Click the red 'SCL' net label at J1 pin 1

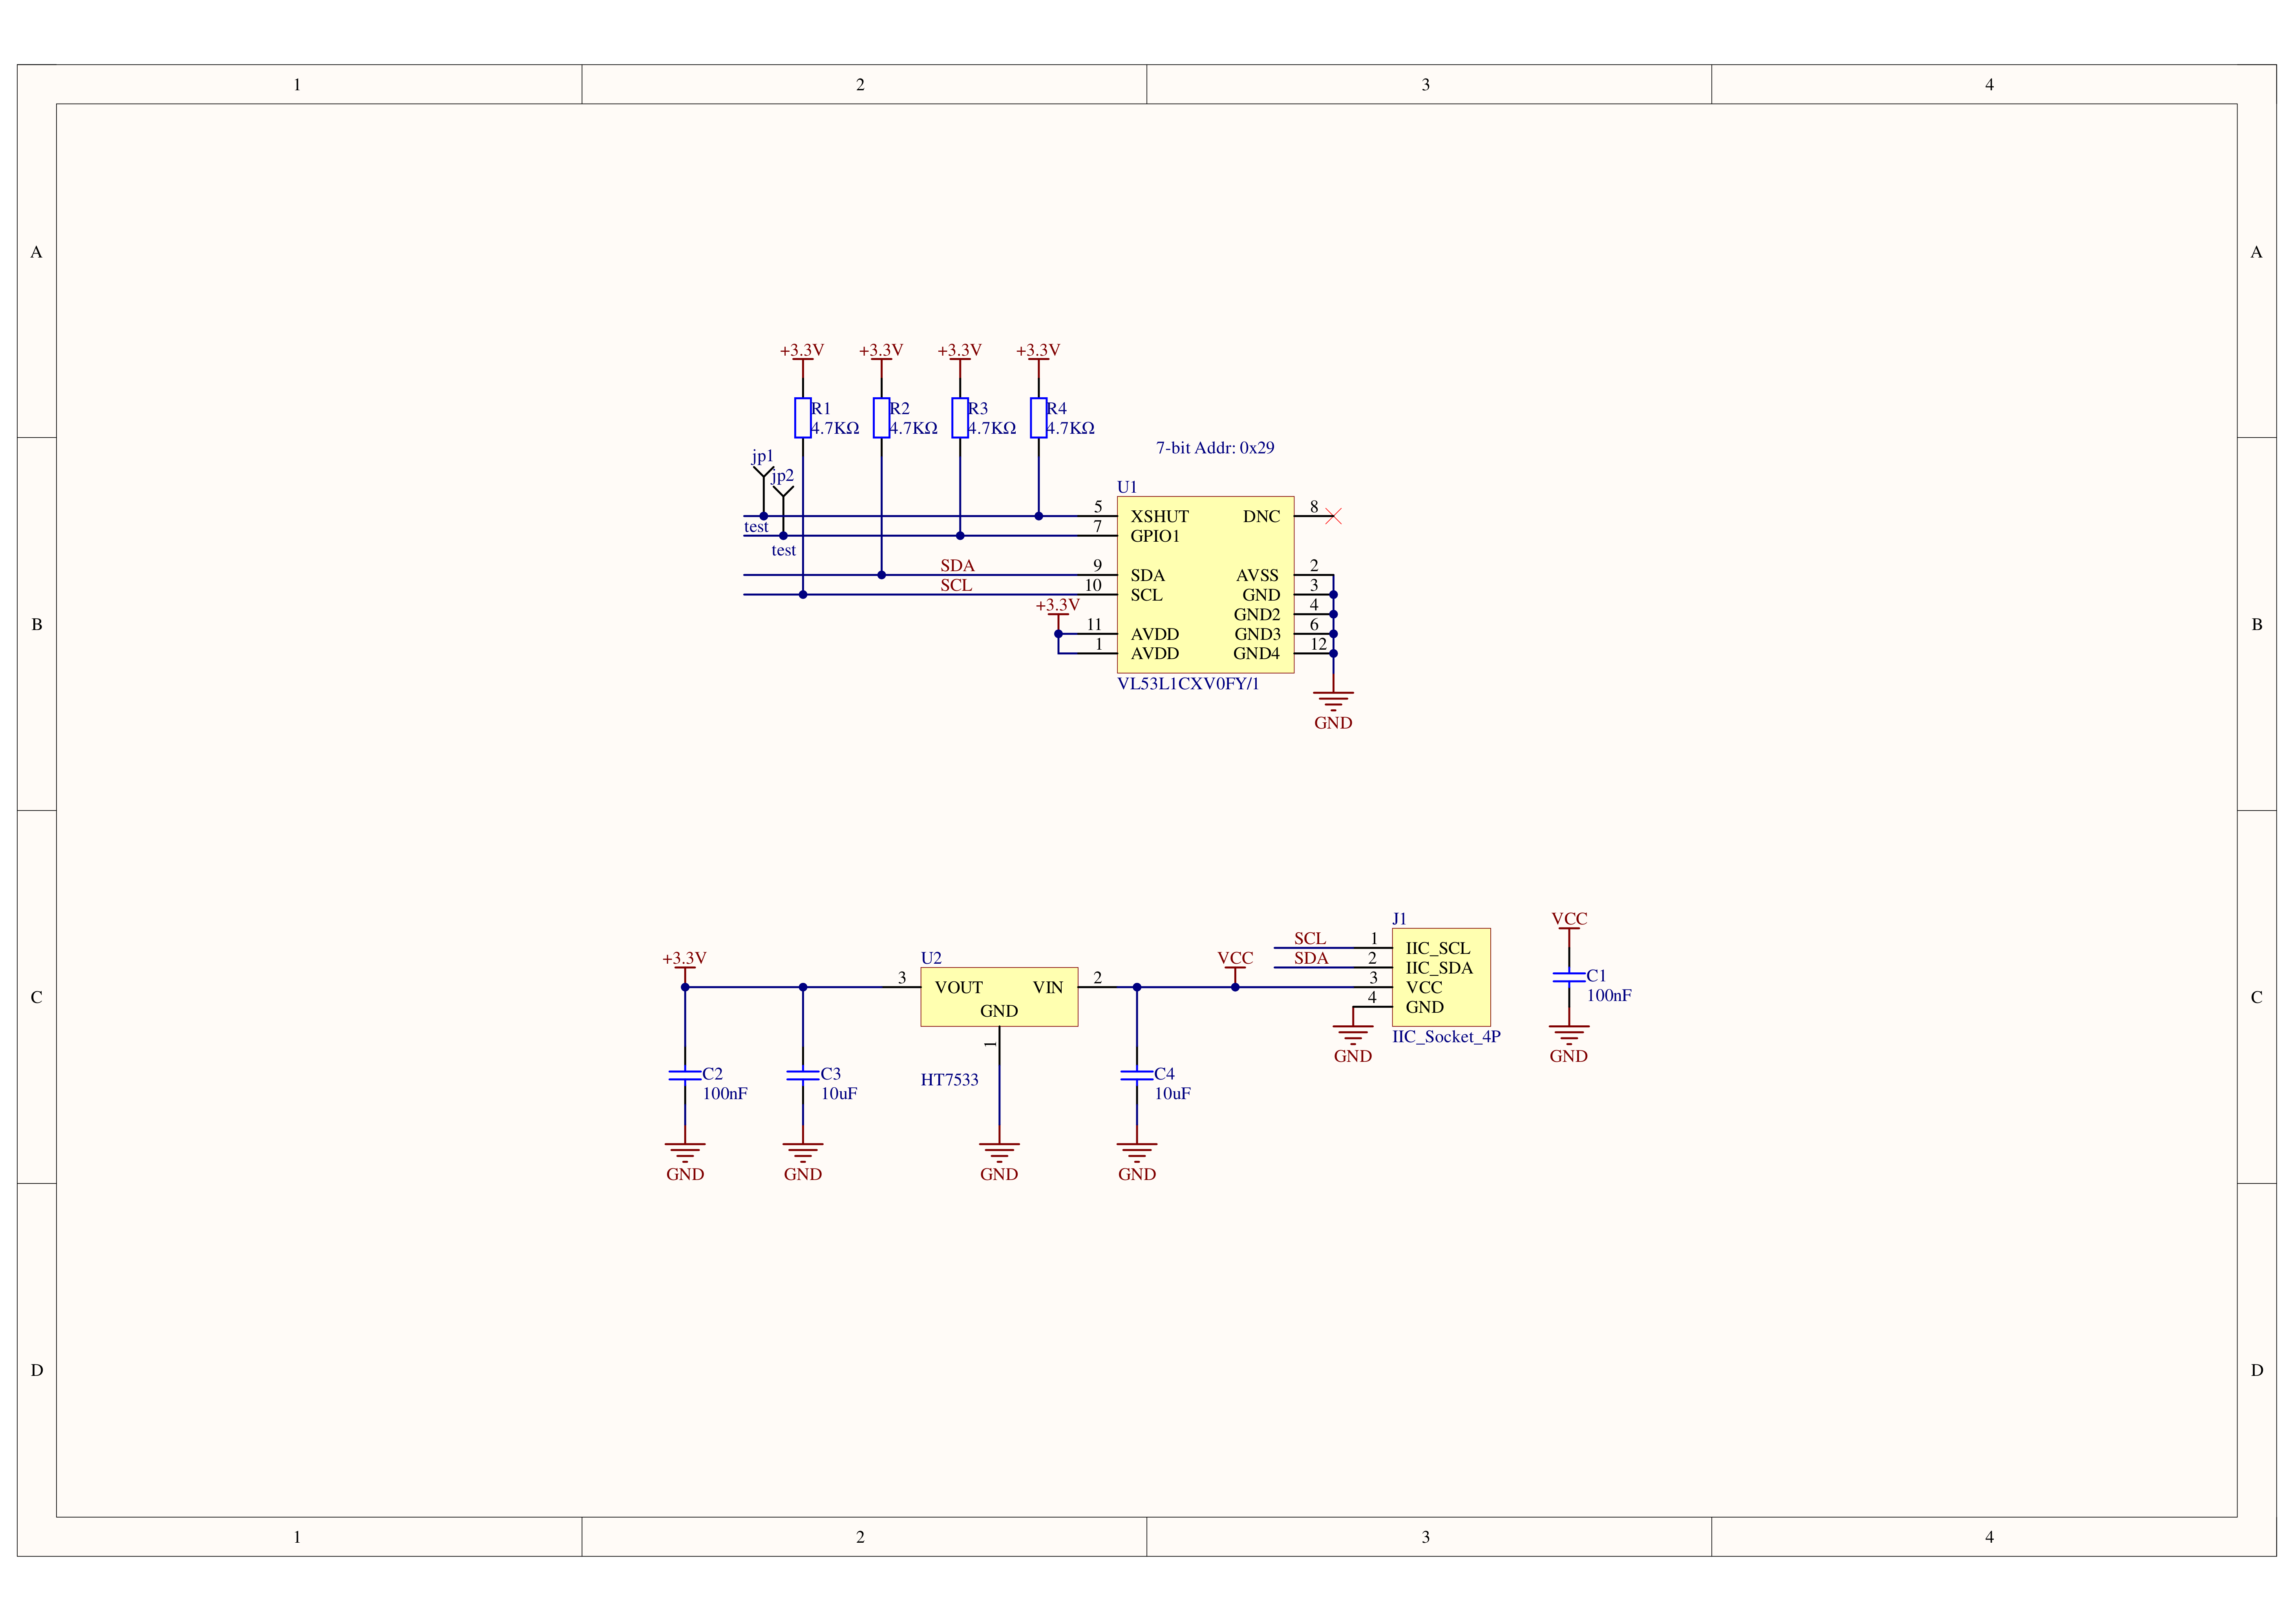pyautogui.click(x=1310, y=939)
